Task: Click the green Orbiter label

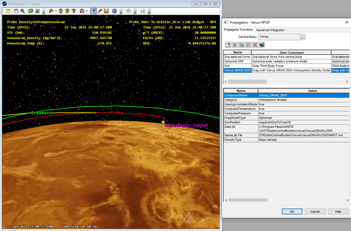Action: [x=40, y=113]
